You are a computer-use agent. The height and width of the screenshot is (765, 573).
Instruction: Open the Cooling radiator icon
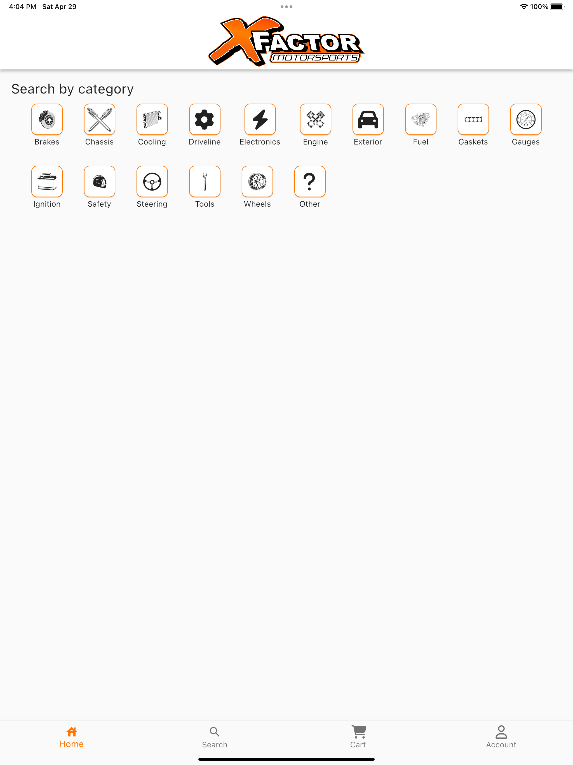[x=152, y=119]
